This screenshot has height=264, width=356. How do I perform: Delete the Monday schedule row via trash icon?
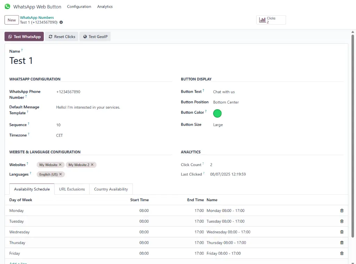pyautogui.click(x=341, y=210)
